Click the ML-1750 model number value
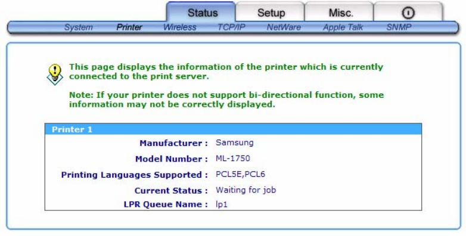 tap(233, 159)
